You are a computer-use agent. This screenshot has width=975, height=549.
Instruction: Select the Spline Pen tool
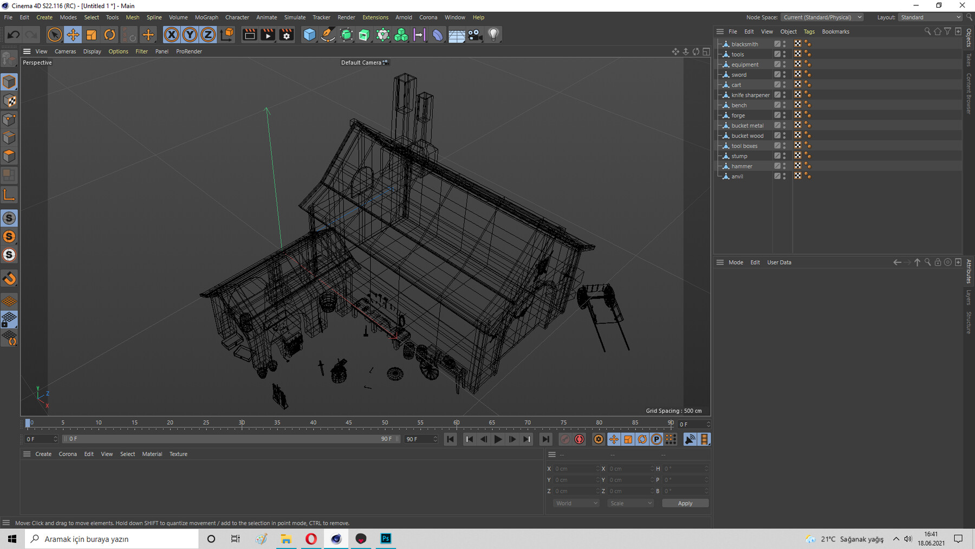point(328,35)
